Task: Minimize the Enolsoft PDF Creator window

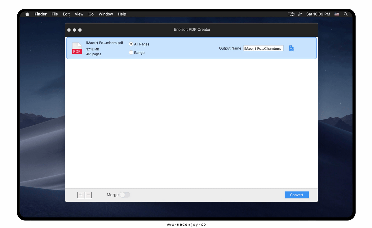Action: coord(74,30)
